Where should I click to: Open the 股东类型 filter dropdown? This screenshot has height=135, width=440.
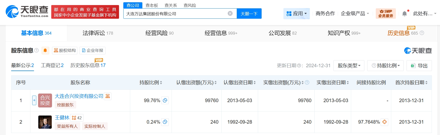tap(349, 65)
